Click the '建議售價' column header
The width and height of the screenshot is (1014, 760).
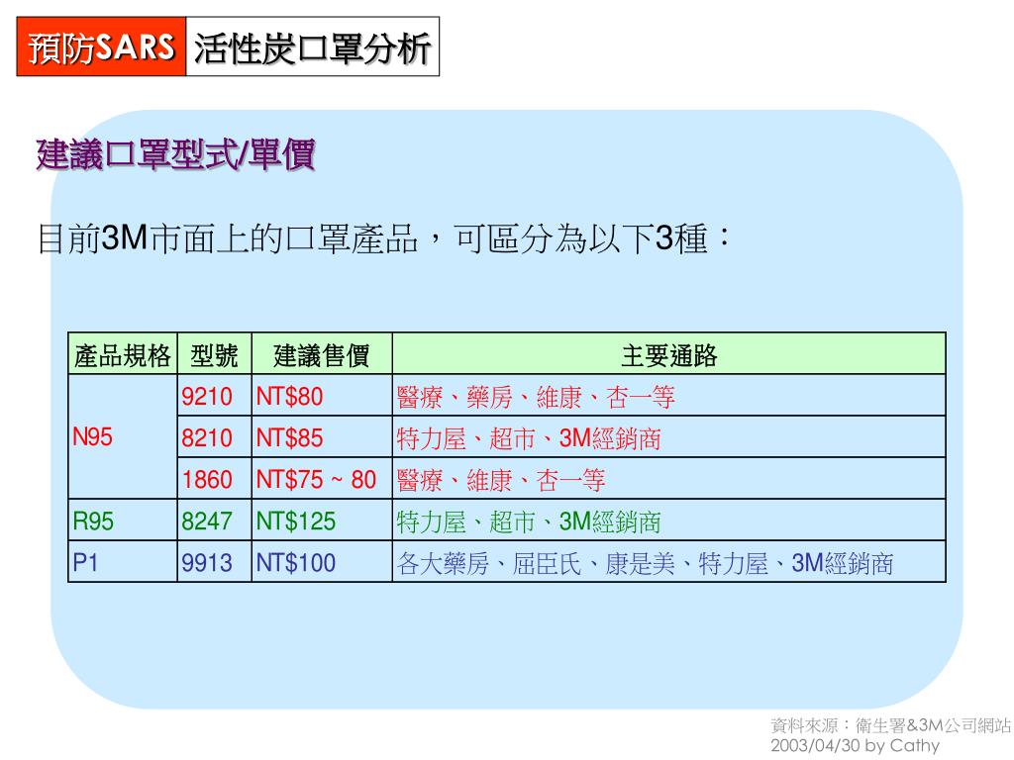322,355
